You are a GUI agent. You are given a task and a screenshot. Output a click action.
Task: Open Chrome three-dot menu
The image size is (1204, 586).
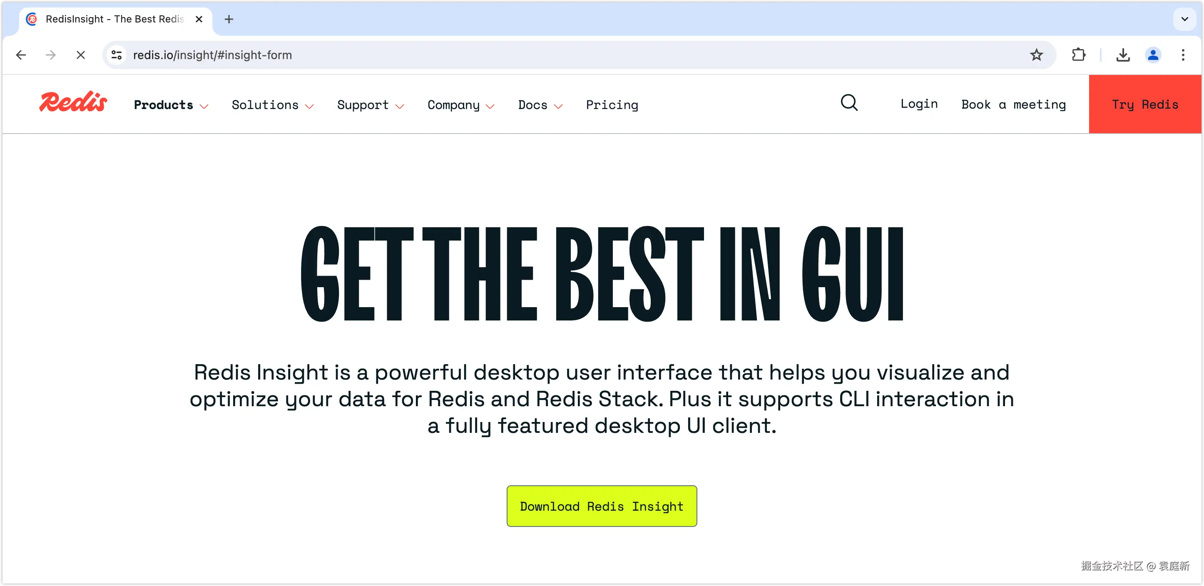tap(1183, 55)
